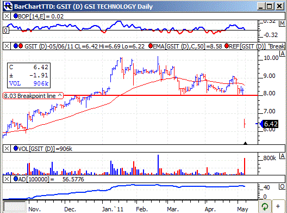Click the BOP[14,E] = 0.02 label
This screenshot has height=213, width=287.
point(41,16)
